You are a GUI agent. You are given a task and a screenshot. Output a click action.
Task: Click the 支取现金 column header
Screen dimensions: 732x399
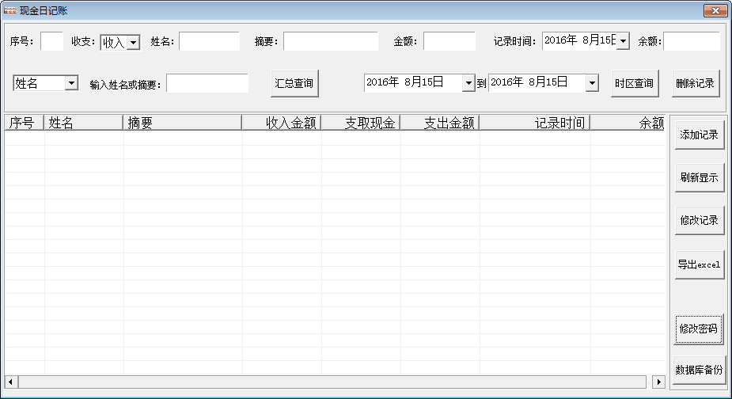coord(361,123)
